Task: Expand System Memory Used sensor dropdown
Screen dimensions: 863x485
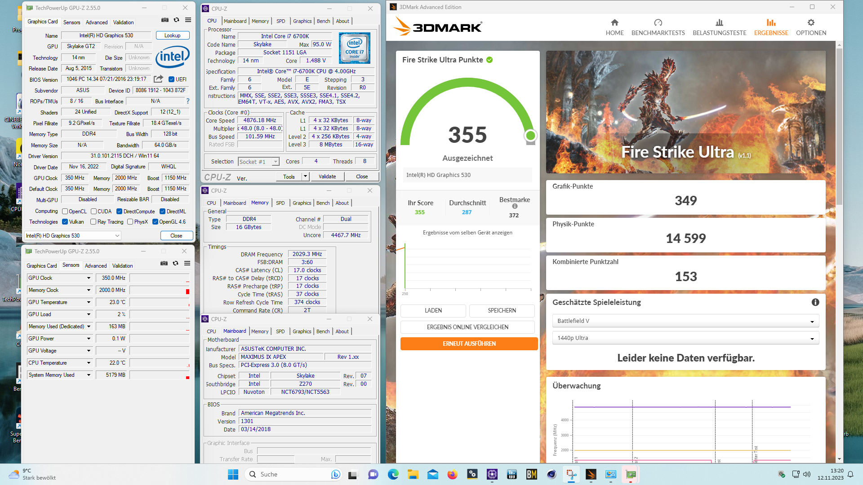Action: [x=89, y=375]
